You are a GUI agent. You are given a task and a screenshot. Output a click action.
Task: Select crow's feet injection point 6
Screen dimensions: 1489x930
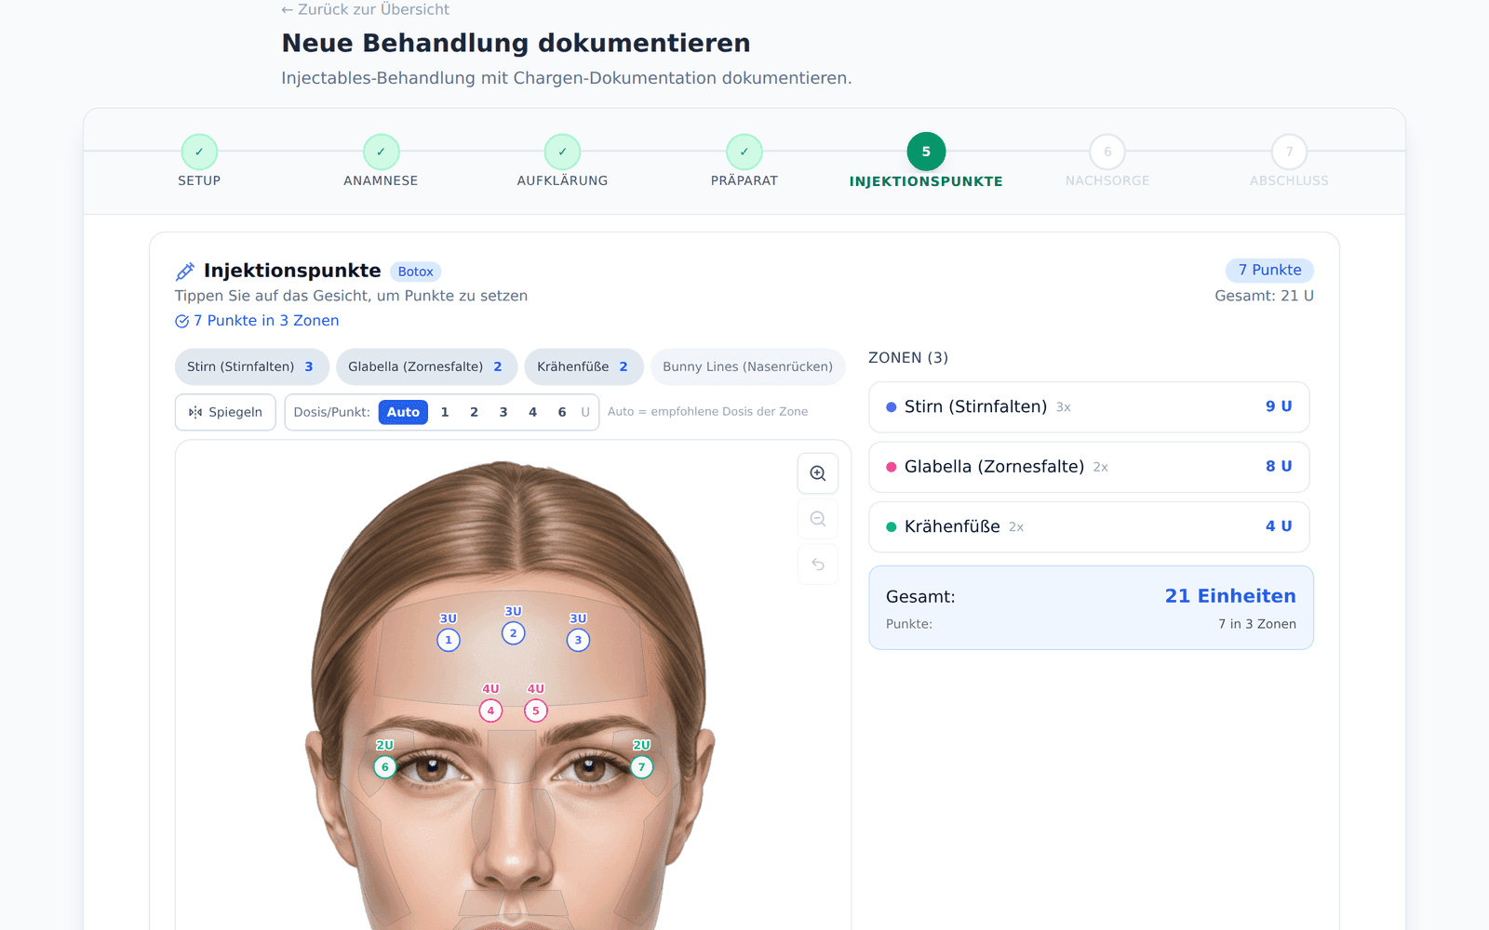click(x=384, y=767)
